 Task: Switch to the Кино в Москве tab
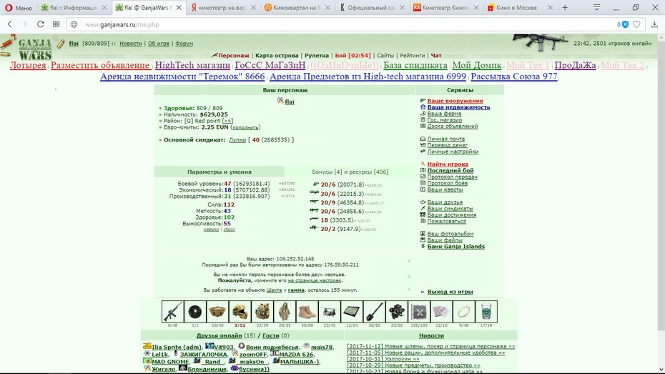click(x=520, y=8)
